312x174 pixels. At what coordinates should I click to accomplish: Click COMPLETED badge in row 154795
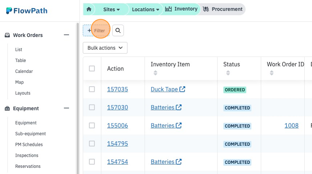click(237, 144)
